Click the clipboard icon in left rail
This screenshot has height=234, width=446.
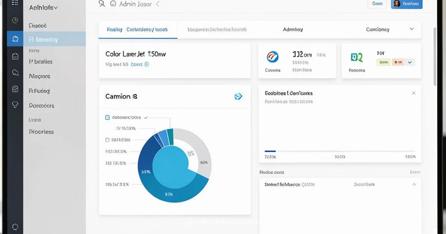pyautogui.click(x=15, y=56)
